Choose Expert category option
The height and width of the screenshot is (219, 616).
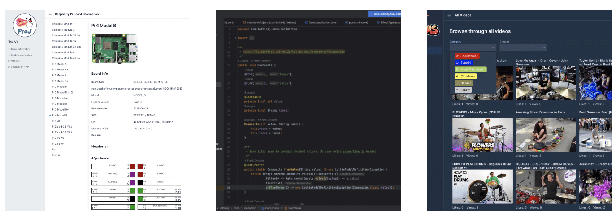point(463,90)
